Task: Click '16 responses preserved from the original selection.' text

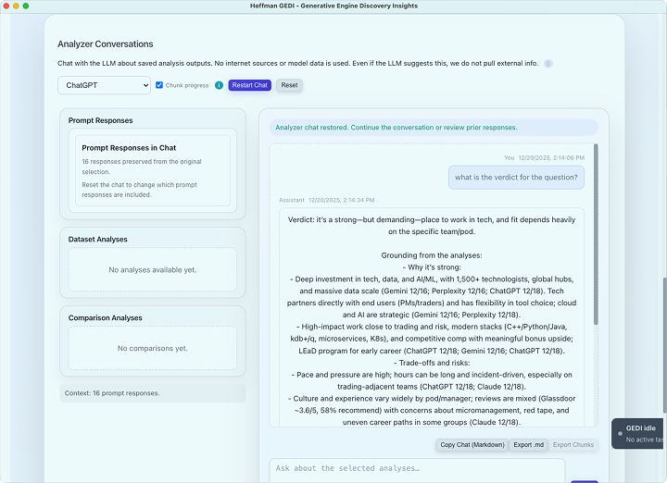Action: click(x=142, y=167)
